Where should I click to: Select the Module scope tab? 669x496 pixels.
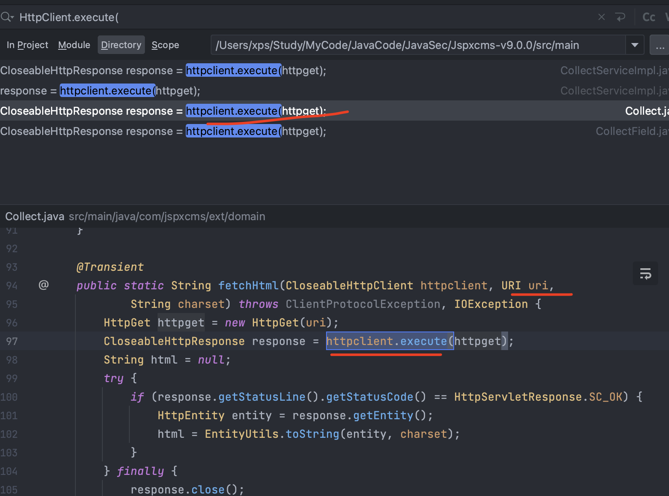(x=74, y=45)
